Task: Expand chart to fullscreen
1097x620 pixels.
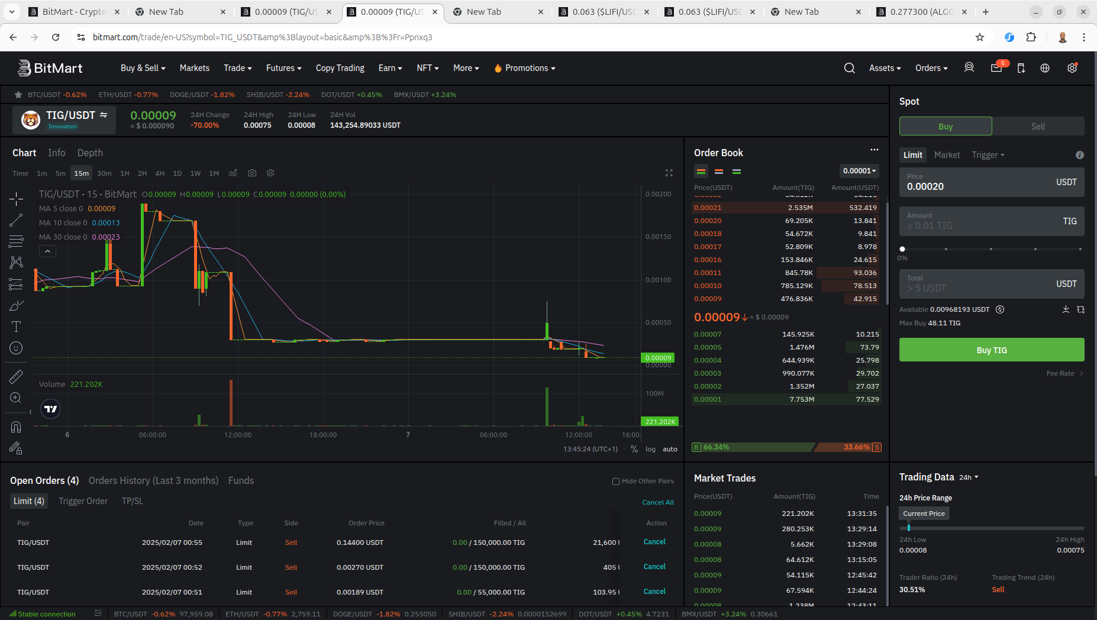Action: pyautogui.click(x=669, y=173)
